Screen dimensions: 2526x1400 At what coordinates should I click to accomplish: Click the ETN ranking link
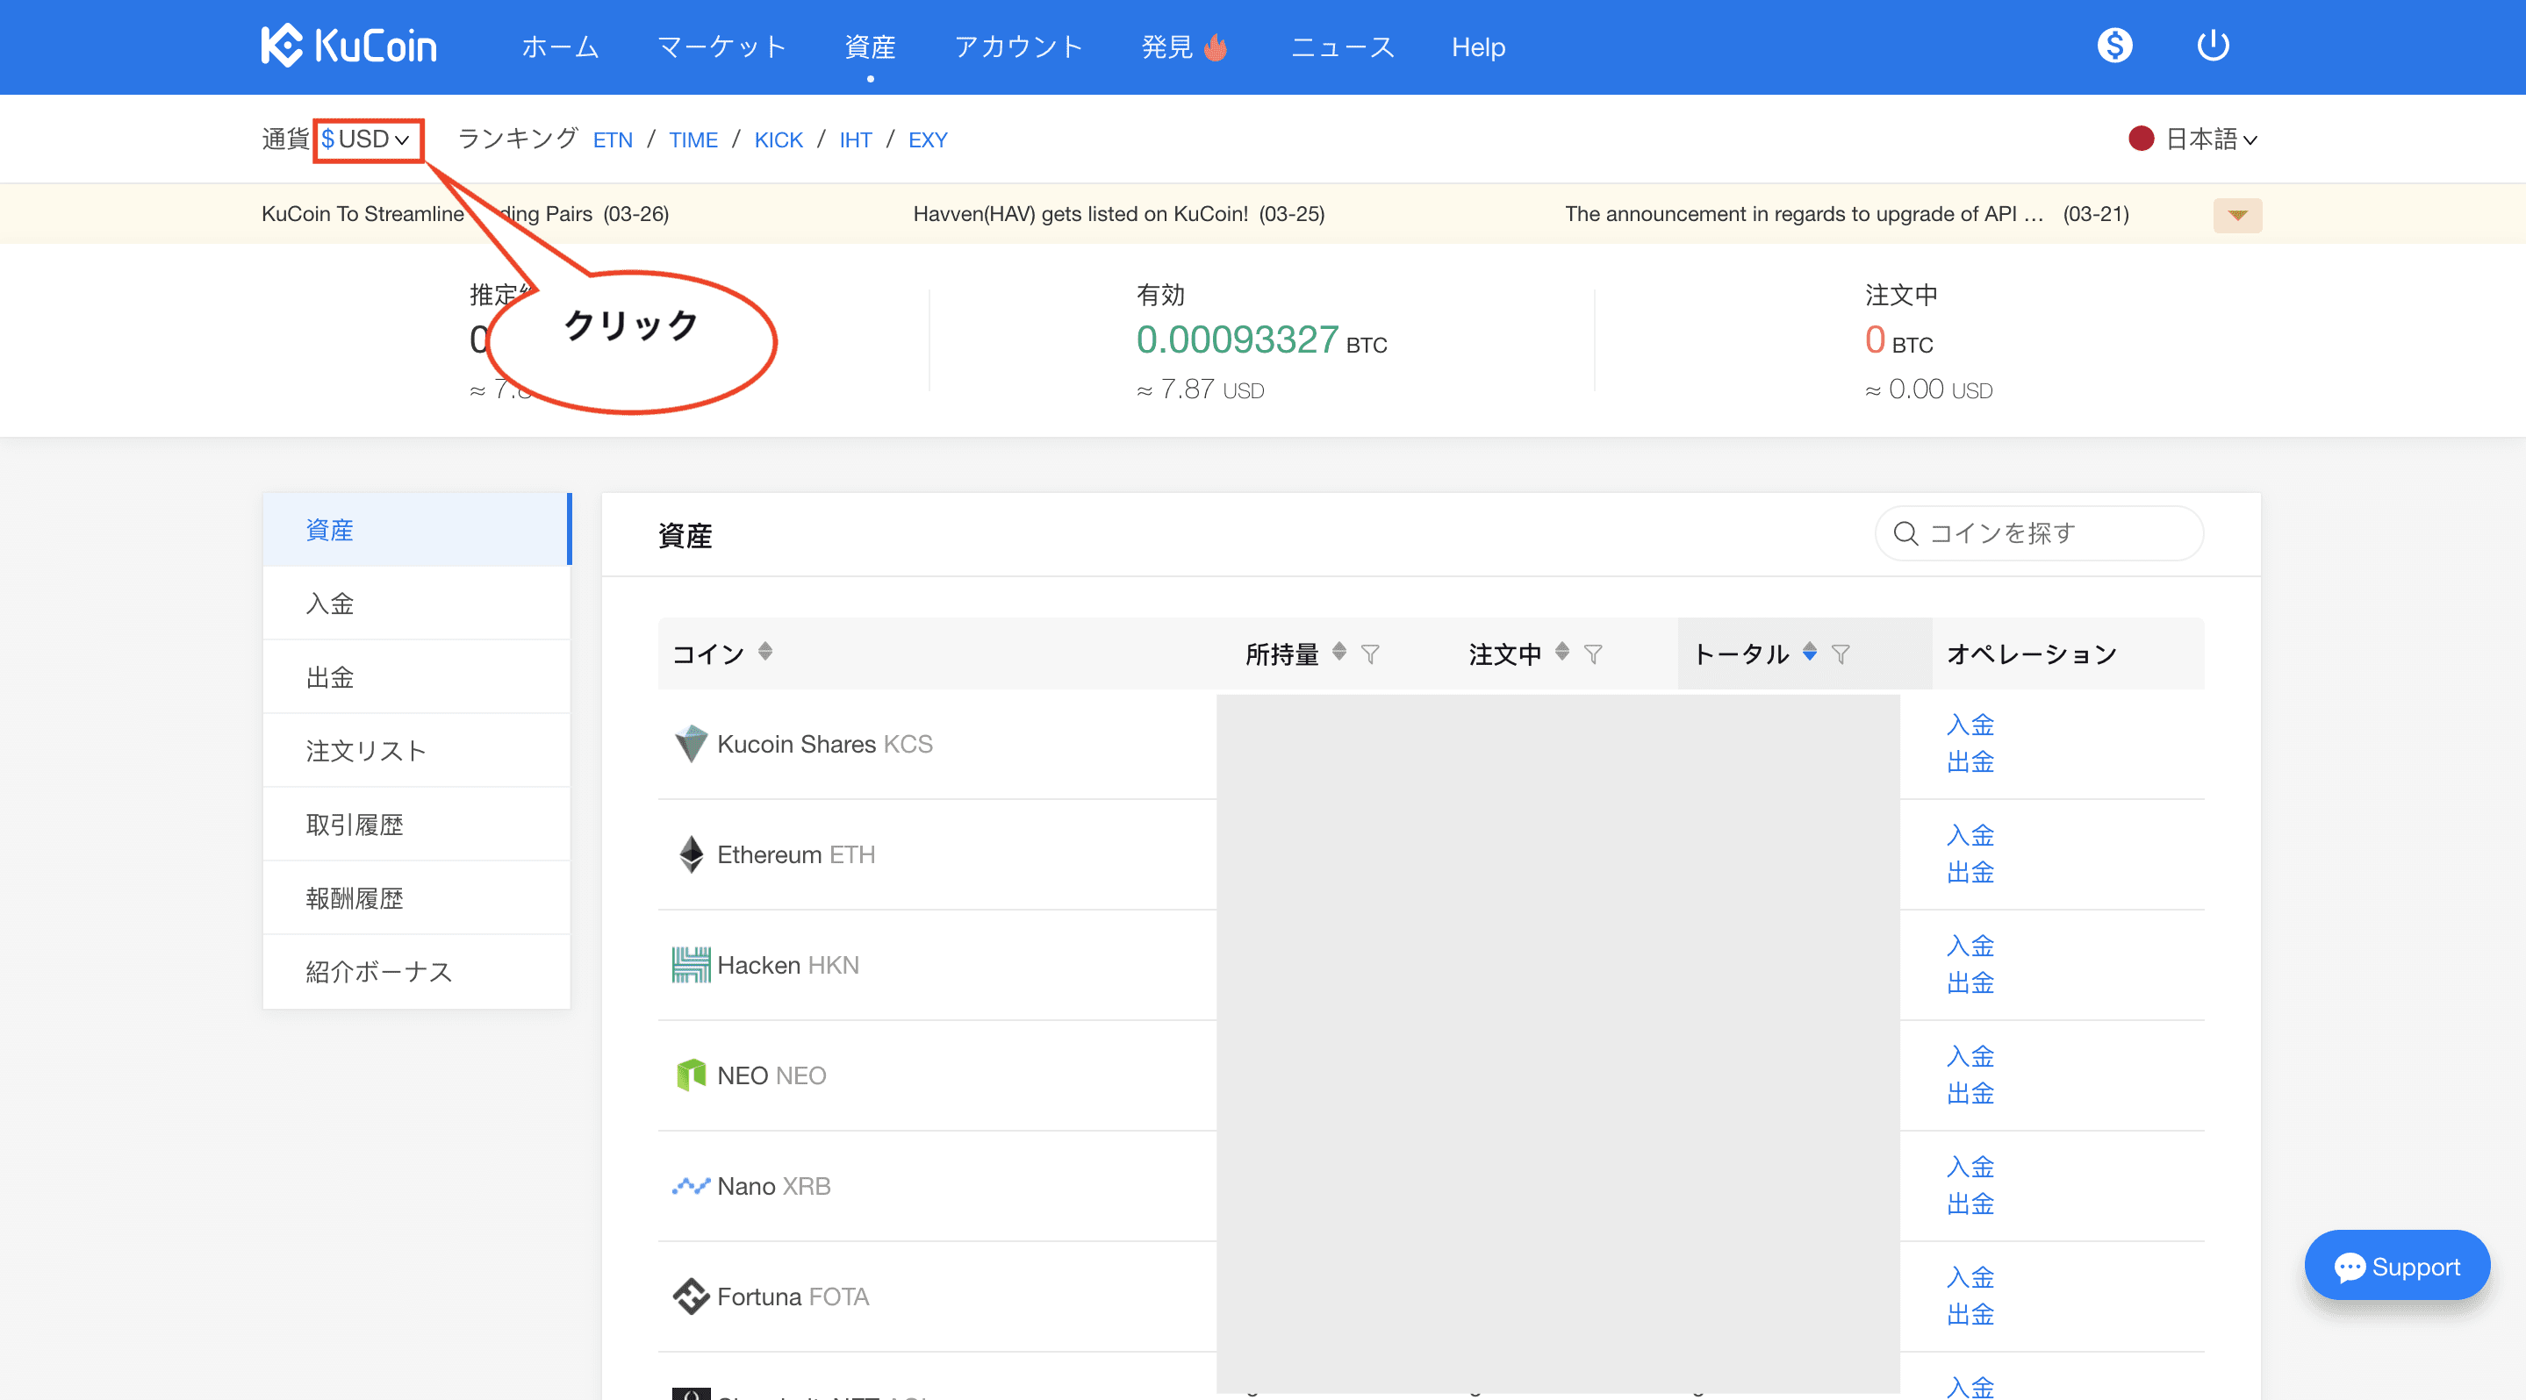[x=613, y=140]
